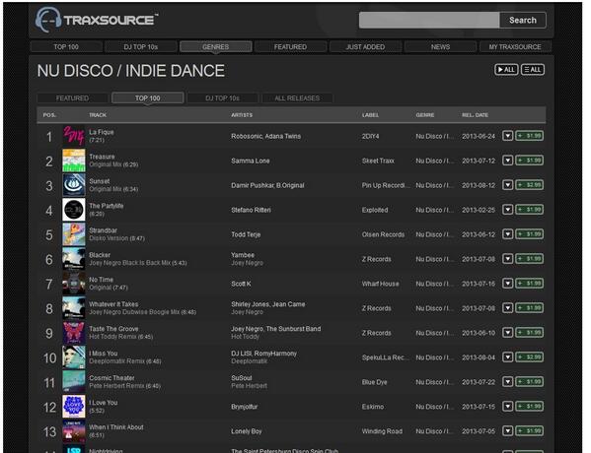This screenshot has width=591, height=453.
Task: Focus the search input field
Action: pos(429,20)
